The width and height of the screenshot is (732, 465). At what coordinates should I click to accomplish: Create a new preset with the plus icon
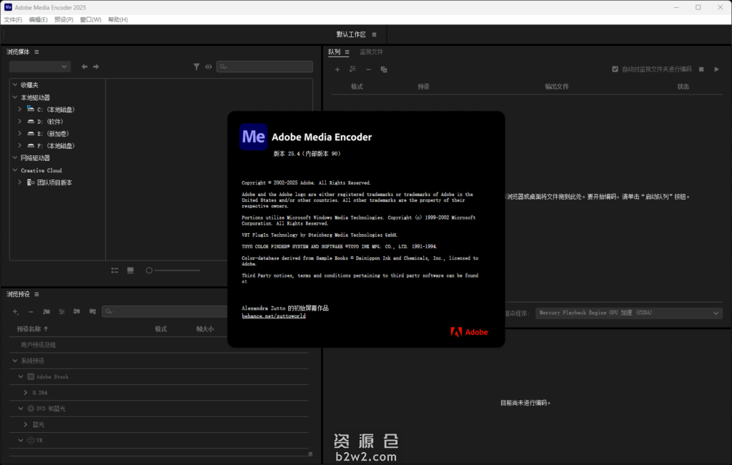click(x=14, y=311)
